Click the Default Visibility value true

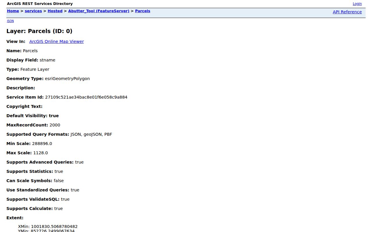point(54,116)
